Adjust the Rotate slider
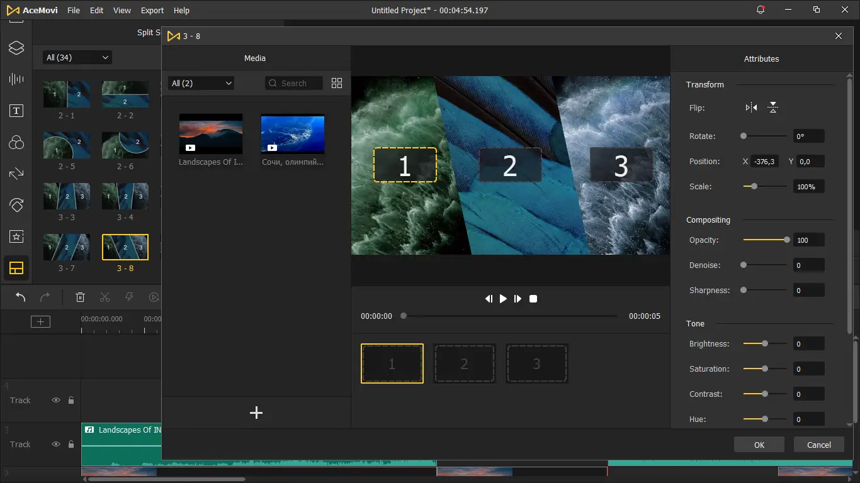This screenshot has height=483, width=860. (x=765, y=136)
